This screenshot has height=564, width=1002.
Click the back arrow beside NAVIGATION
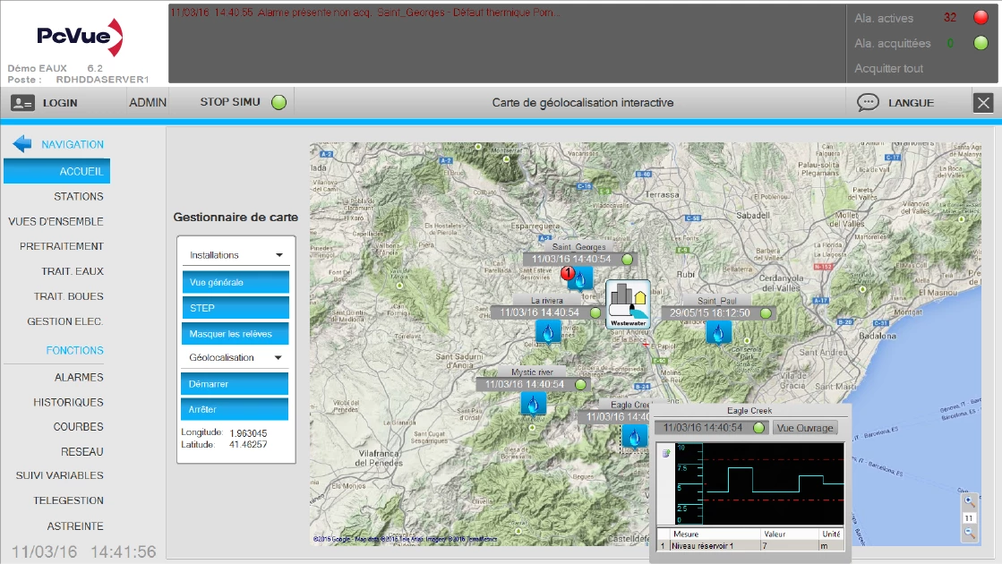(22, 144)
